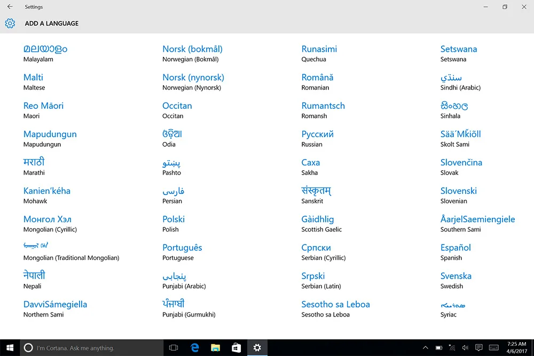
Task: Go back using the Settings back arrow
Action: [10, 6]
